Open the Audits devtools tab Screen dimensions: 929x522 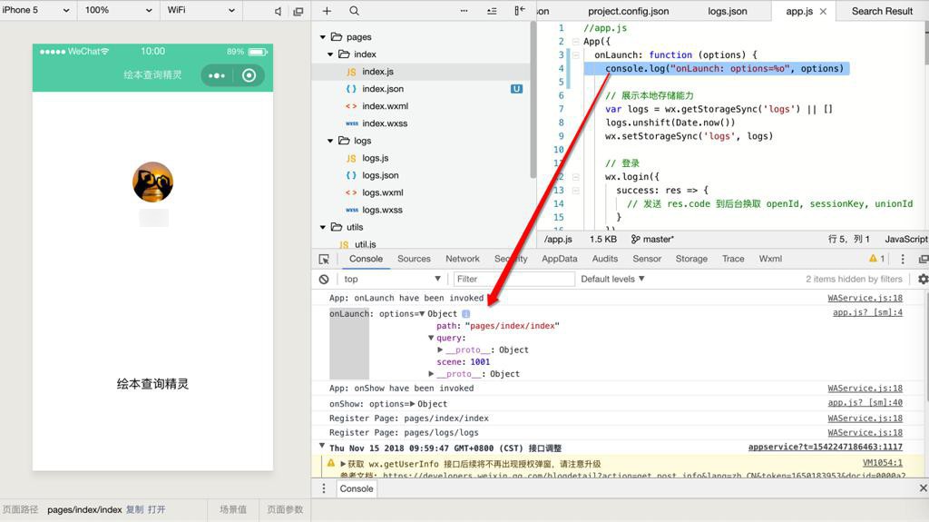[x=604, y=259]
